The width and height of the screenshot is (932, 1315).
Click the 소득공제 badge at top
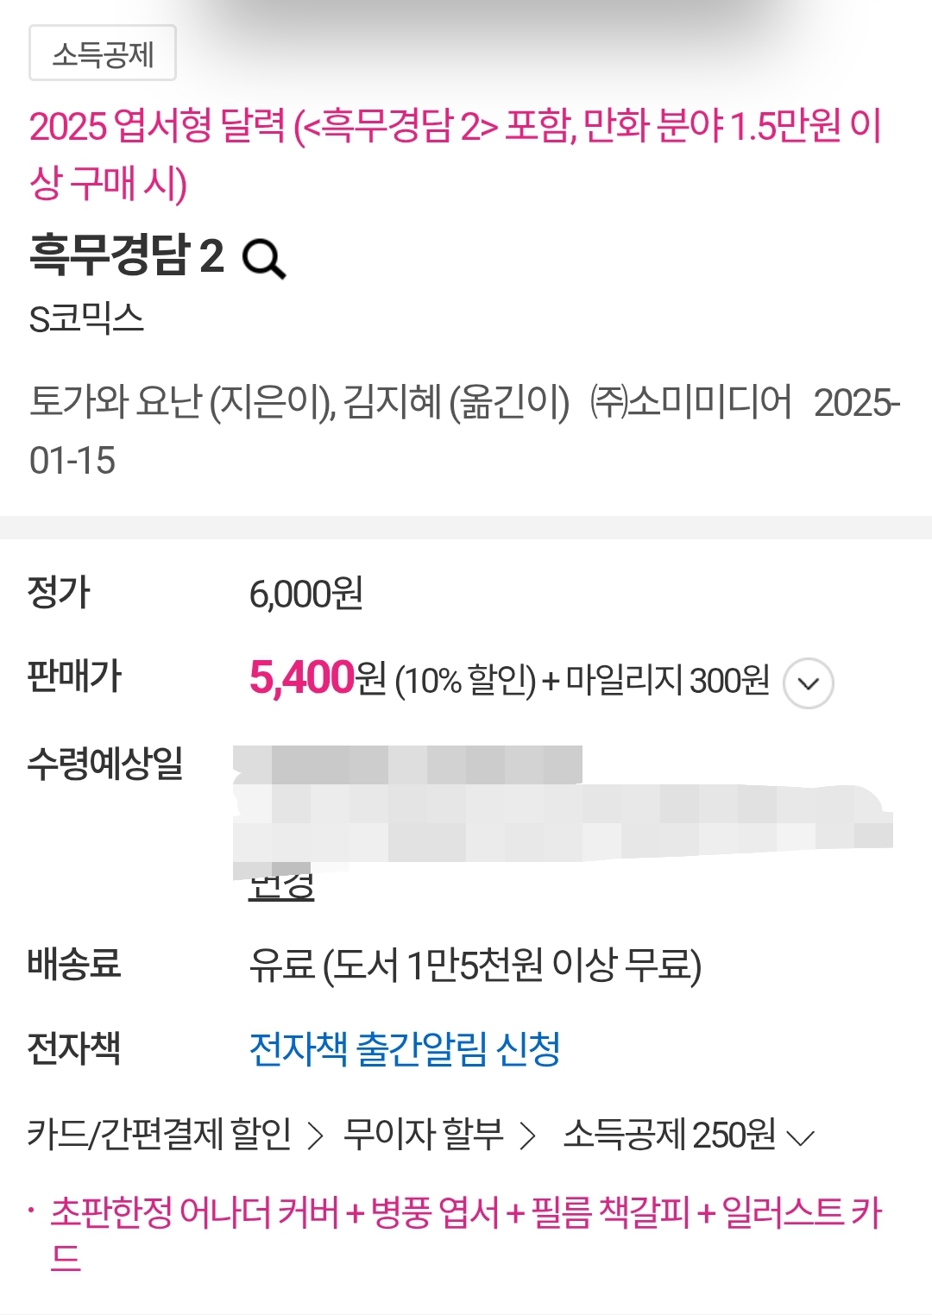coord(103,53)
